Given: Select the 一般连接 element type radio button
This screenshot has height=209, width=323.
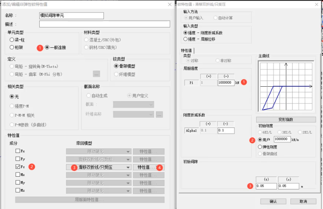Looking at the screenshot, I should point(47,48).
